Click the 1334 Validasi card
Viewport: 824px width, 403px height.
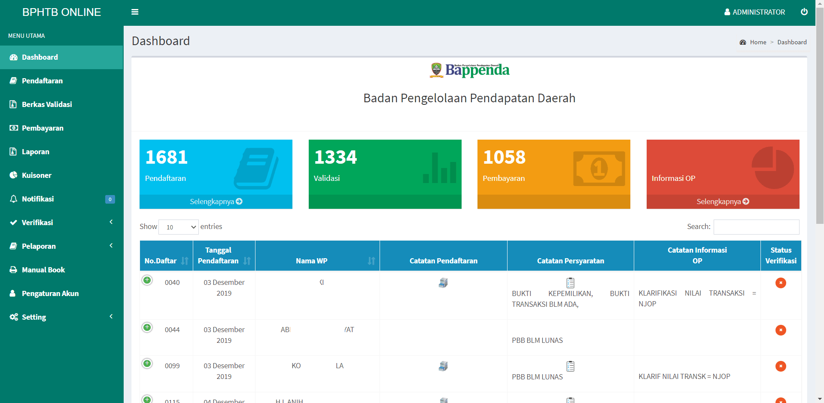385,174
